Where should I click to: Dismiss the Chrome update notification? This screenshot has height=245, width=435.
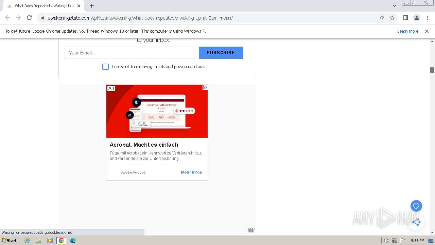[x=427, y=31]
